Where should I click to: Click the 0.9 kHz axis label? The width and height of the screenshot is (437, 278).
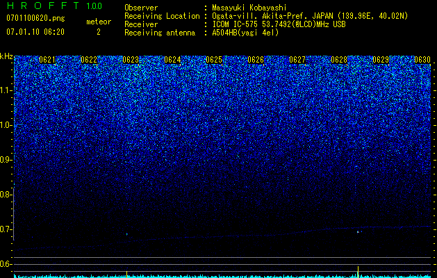click(6, 160)
